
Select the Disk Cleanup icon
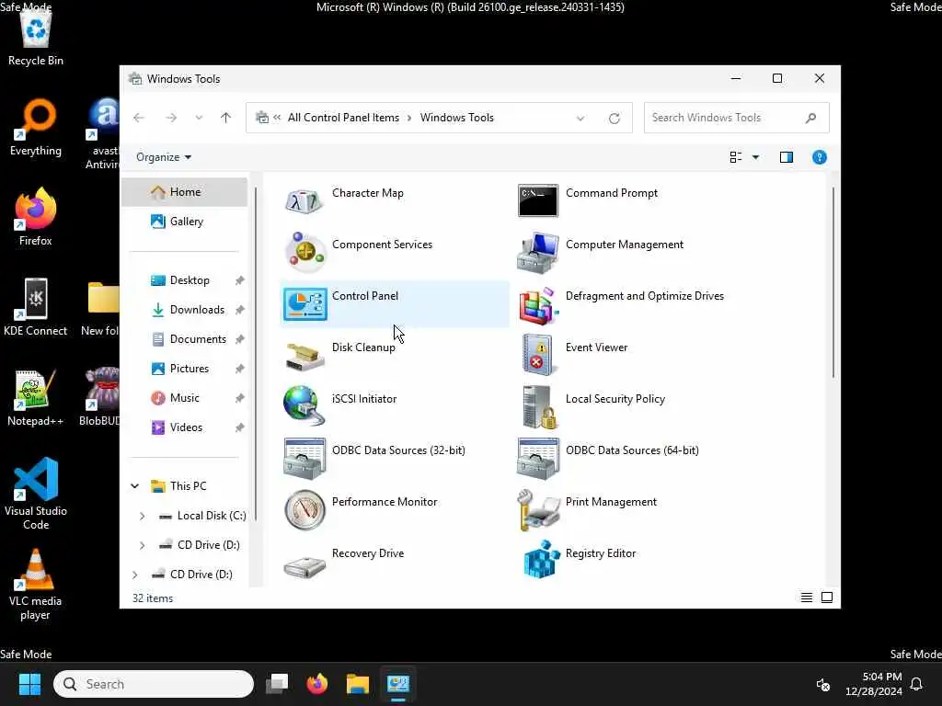[304, 356]
